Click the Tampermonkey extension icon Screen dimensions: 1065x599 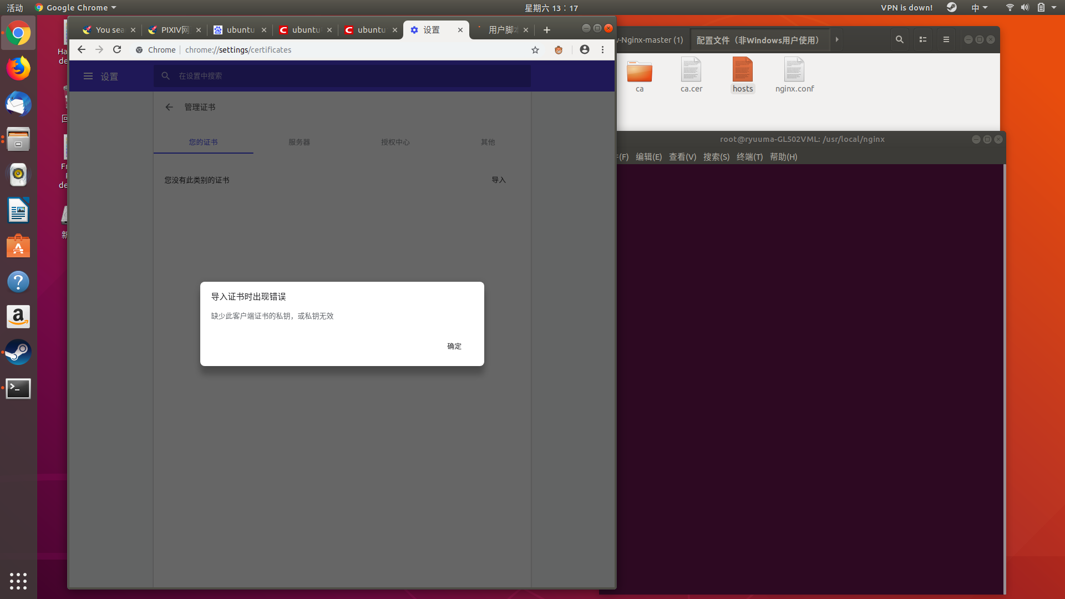click(559, 50)
